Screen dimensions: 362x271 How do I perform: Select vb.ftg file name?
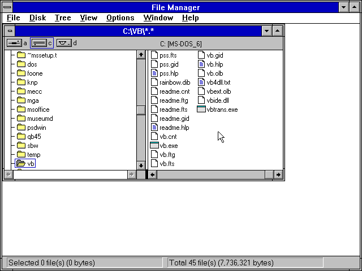coord(167,155)
